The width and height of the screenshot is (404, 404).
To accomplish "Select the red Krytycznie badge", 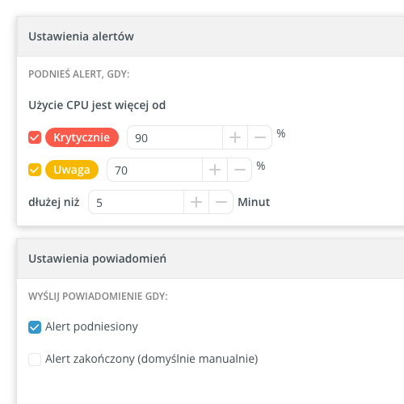I will coord(82,137).
